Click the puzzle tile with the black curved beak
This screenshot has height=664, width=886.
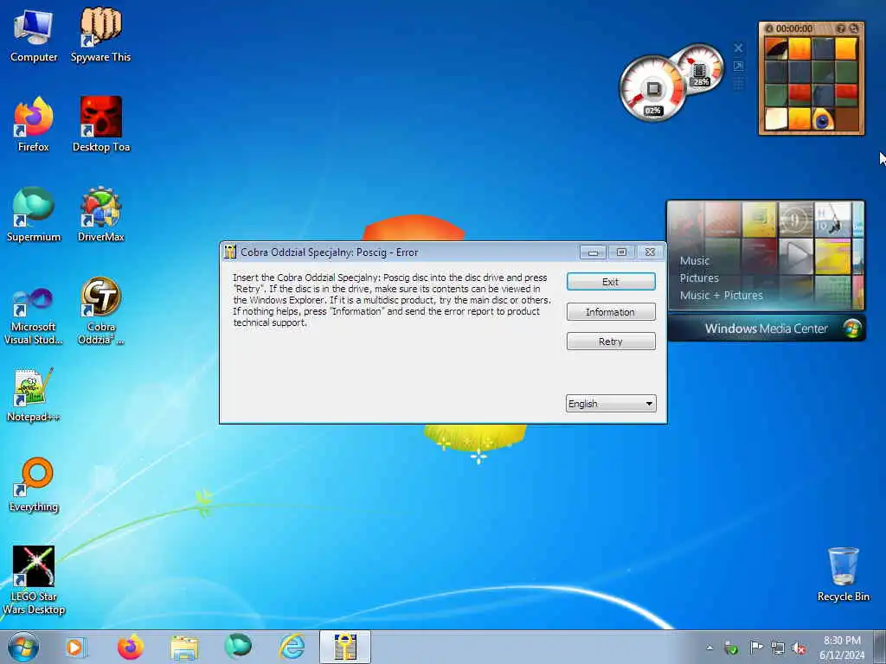(x=776, y=48)
